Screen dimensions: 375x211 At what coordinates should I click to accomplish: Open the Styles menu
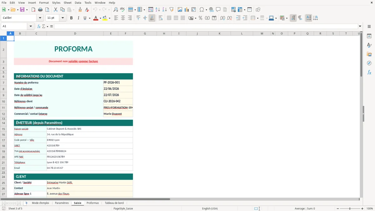(56, 3)
